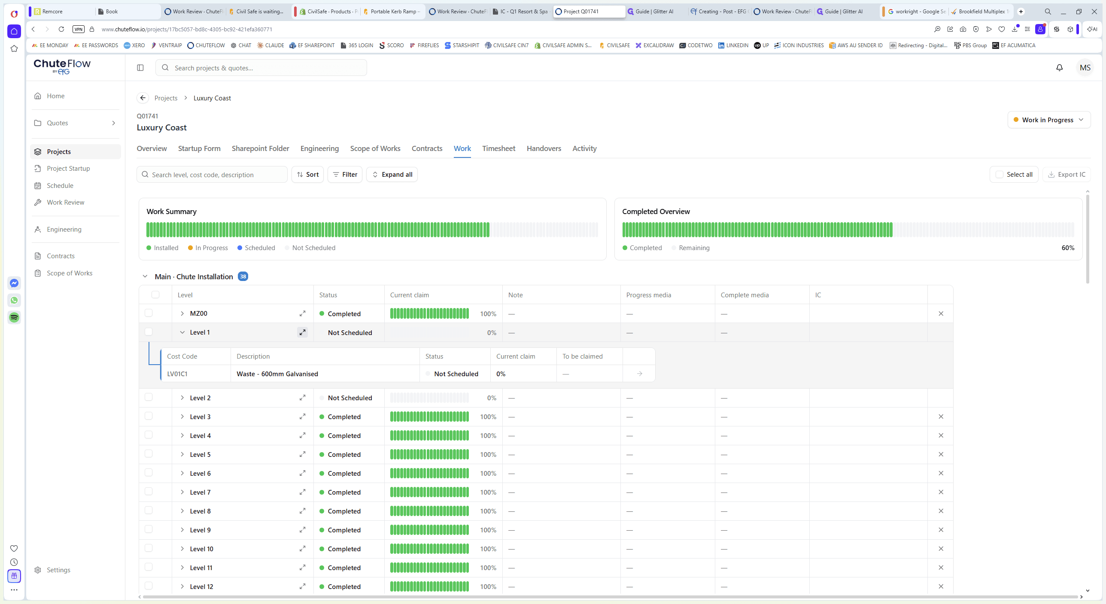Tick the checkbox for MZ00 row
Image resolution: width=1106 pixels, height=604 pixels.
(x=149, y=313)
